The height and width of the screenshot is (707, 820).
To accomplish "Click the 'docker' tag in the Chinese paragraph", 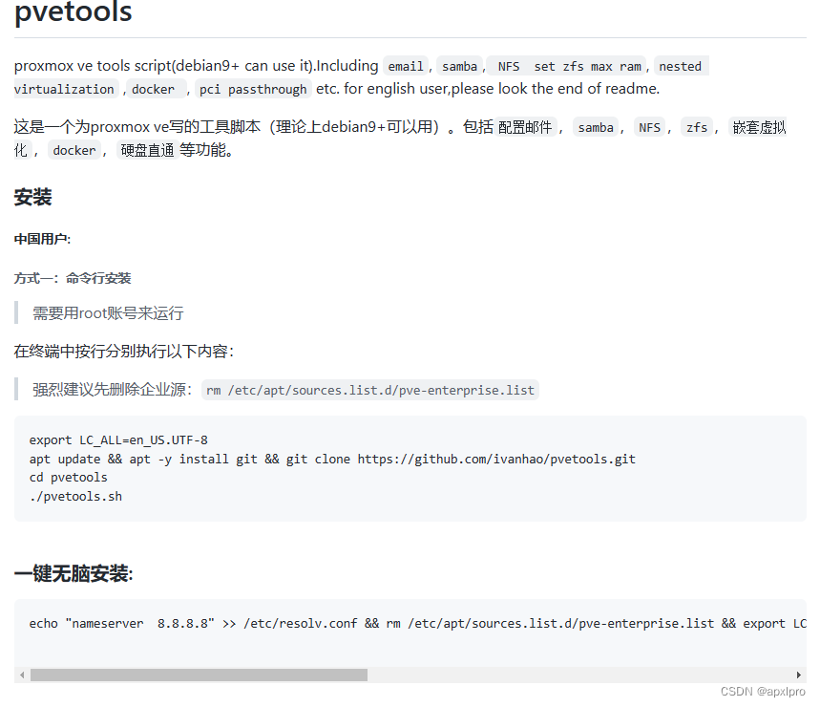I will pyautogui.click(x=74, y=150).
